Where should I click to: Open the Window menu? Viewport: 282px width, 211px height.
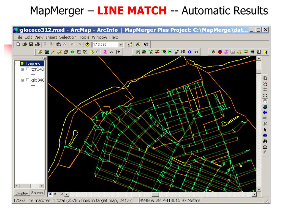tap(99, 37)
